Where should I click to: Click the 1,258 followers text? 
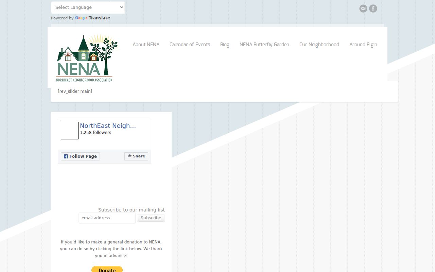95,133
